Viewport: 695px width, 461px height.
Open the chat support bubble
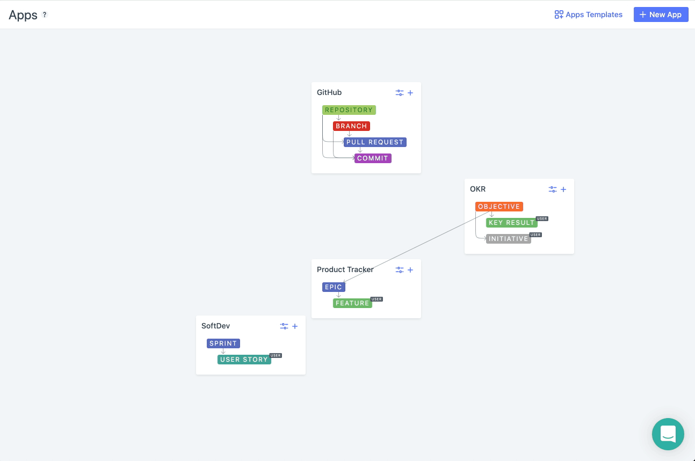tap(668, 434)
